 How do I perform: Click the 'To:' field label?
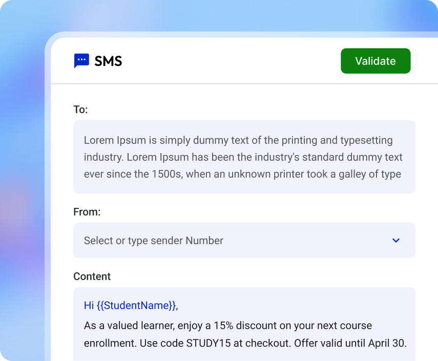click(80, 109)
